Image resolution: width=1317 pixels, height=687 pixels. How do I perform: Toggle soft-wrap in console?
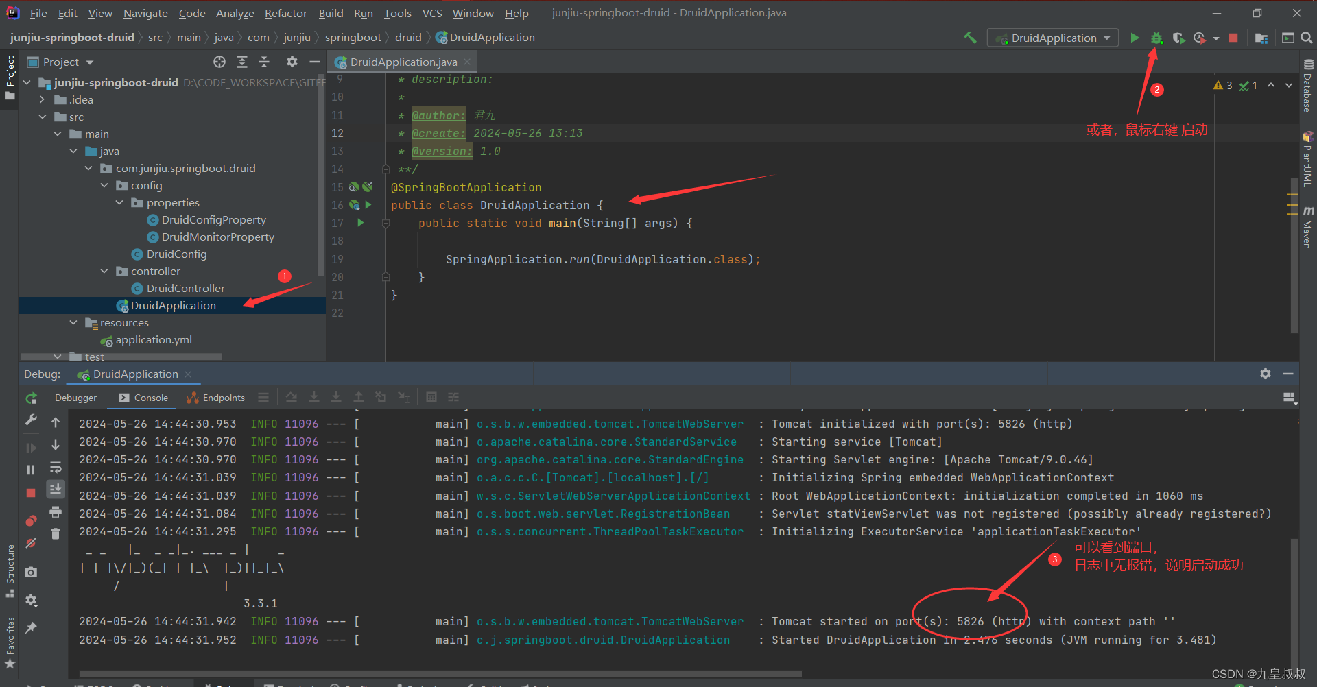(56, 467)
